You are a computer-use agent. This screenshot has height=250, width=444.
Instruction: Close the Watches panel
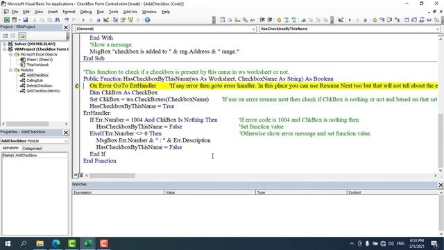point(441,185)
